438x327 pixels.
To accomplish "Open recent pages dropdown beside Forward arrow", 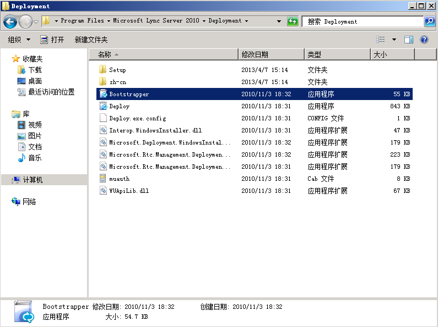I will click(36, 21).
